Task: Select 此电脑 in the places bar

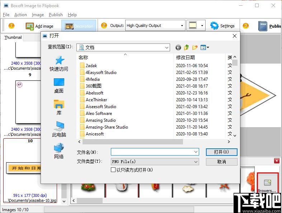Action: coord(59,129)
